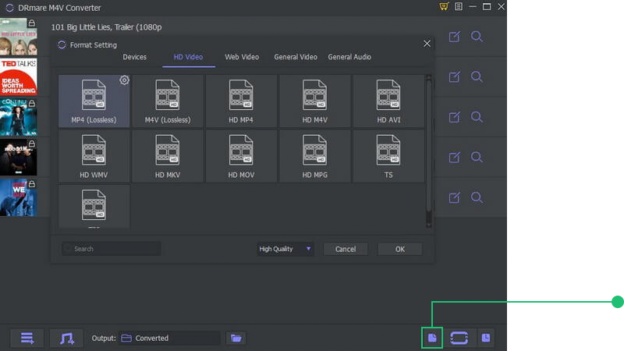Click the format Search field
The height and width of the screenshot is (351, 624).
pyautogui.click(x=112, y=249)
